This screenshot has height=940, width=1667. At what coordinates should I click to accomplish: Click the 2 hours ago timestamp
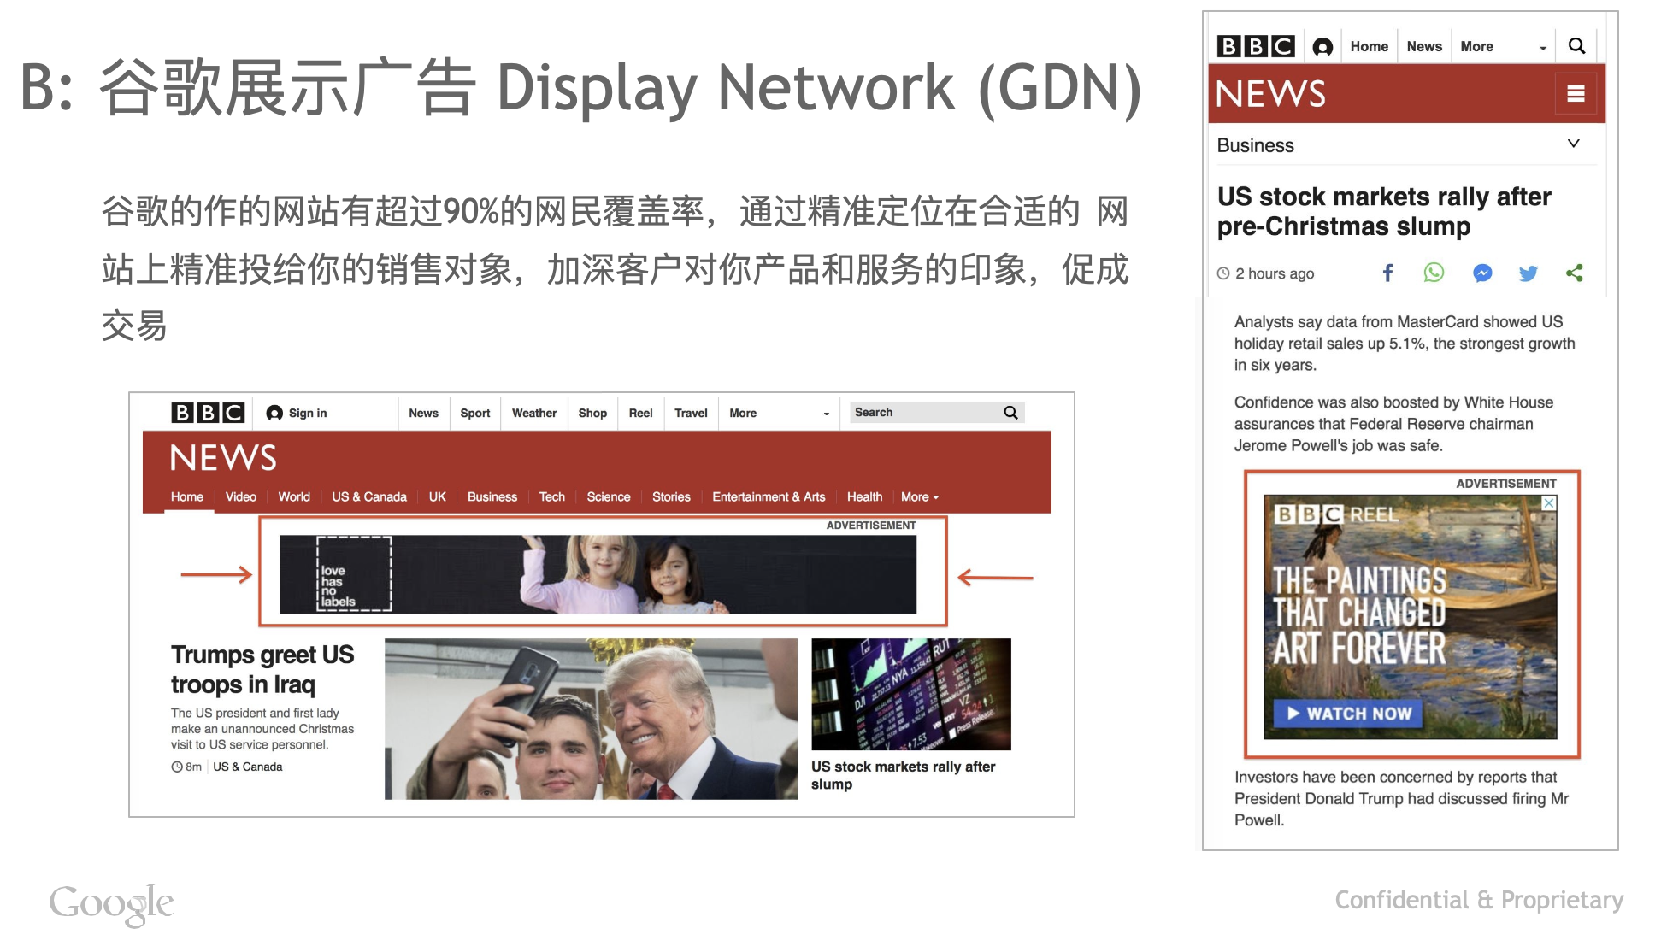point(1274,273)
